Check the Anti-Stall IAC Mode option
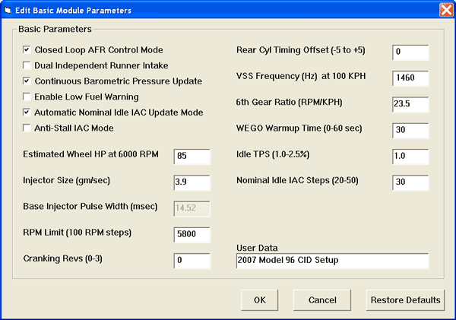 [27, 128]
